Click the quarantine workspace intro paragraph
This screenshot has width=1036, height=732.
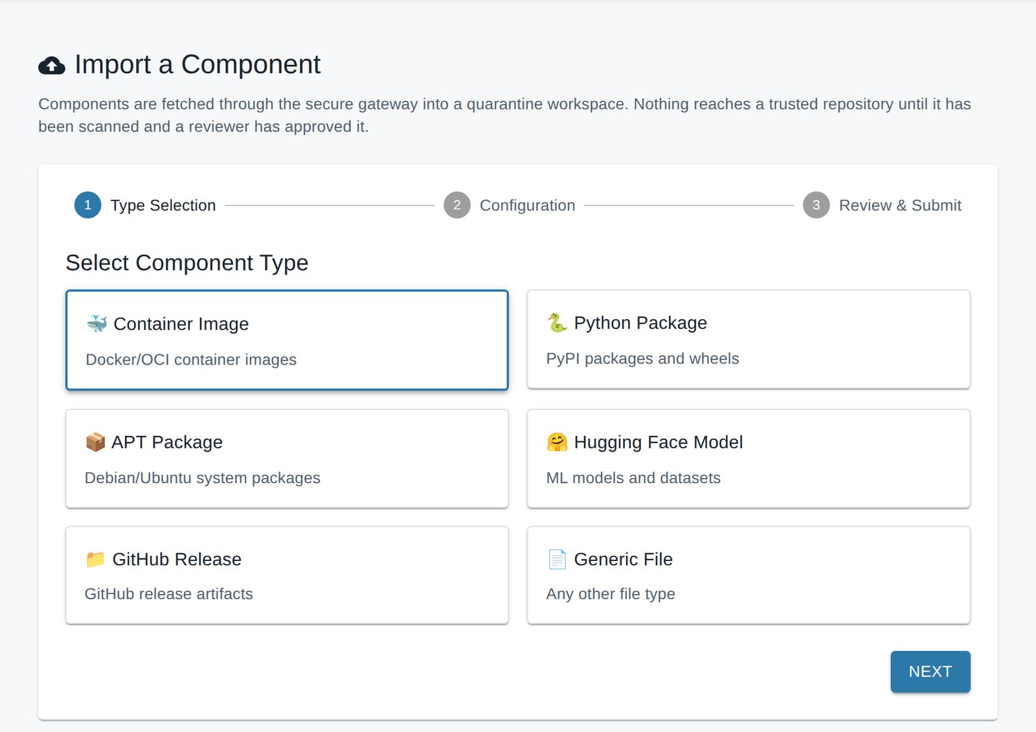coord(505,115)
